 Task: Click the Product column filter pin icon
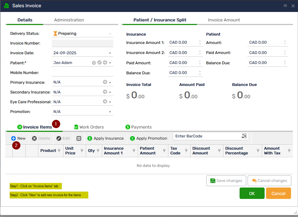coord(59,151)
